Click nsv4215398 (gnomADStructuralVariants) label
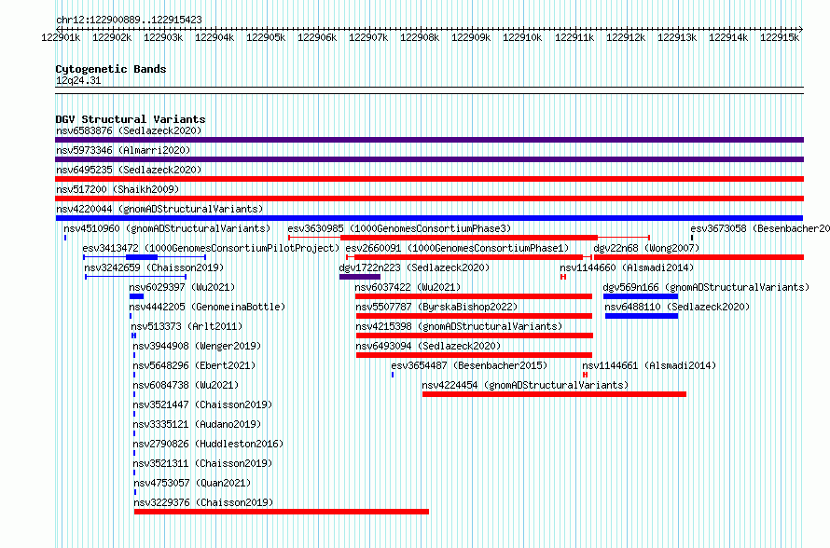This screenshot has height=548, width=830. coord(459,326)
